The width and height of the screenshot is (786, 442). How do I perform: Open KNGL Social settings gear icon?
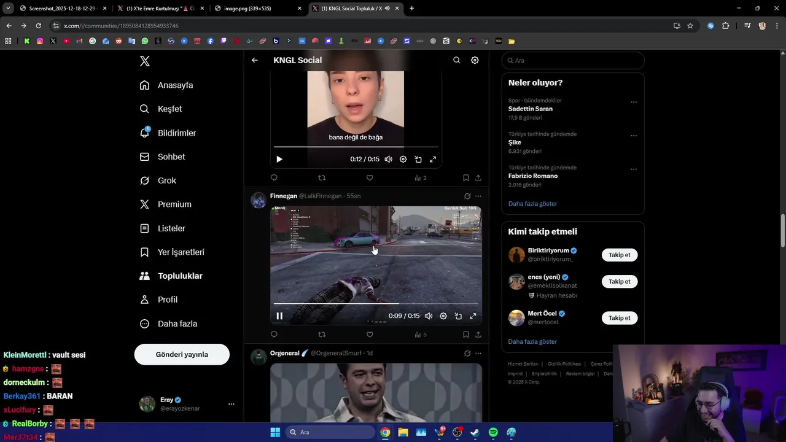click(475, 60)
